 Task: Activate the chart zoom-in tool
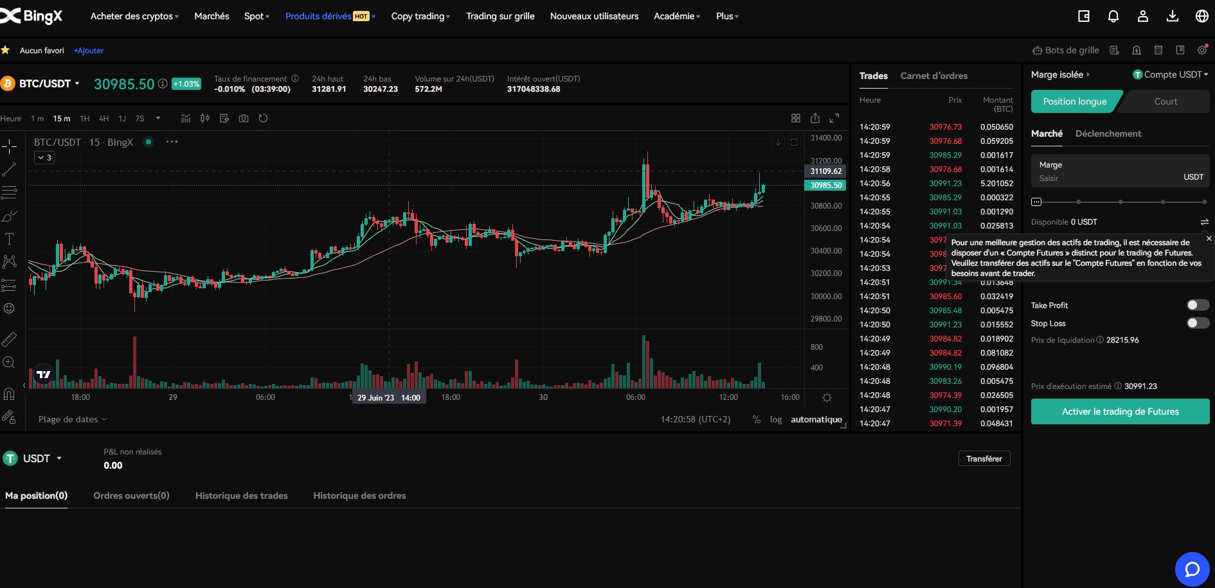[x=9, y=363]
